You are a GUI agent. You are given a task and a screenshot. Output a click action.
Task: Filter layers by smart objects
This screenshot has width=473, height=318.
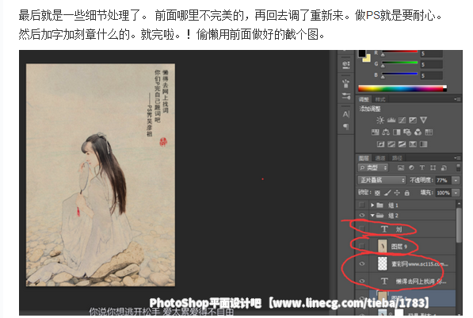444,168
